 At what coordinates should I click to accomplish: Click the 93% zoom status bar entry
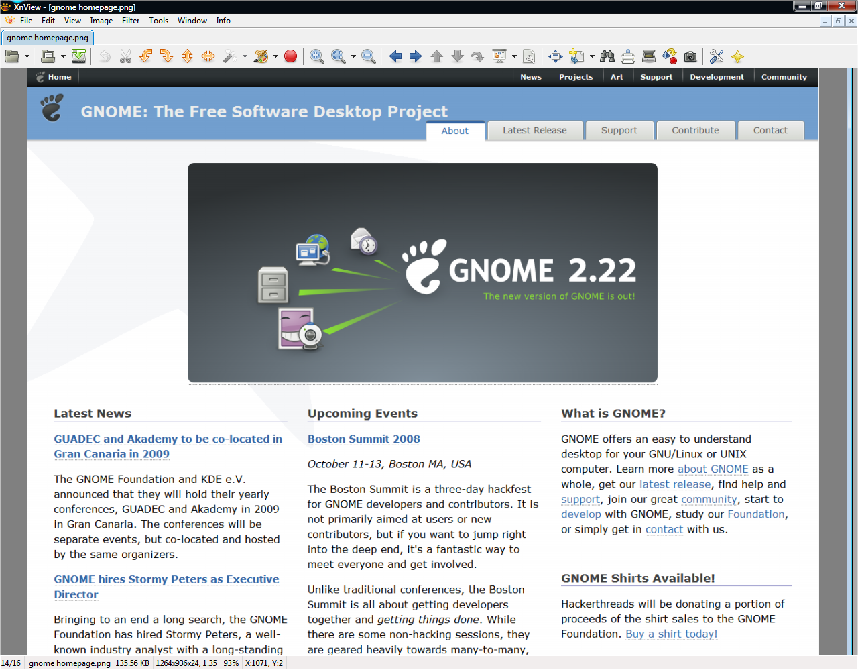pyautogui.click(x=231, y=663)
